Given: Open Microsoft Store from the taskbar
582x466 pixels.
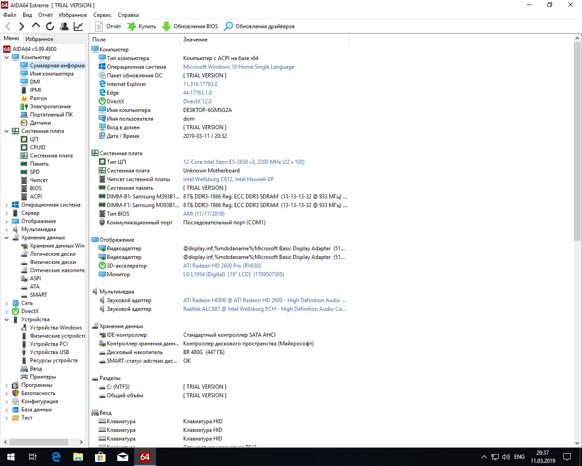Looking at the screenshot, I should 100,457.
